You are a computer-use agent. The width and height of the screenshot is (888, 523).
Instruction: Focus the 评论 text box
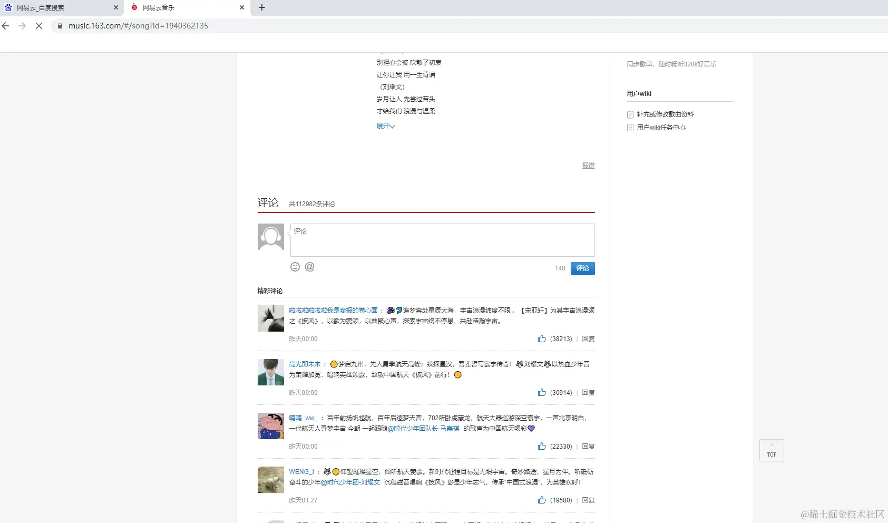point(442,240)
